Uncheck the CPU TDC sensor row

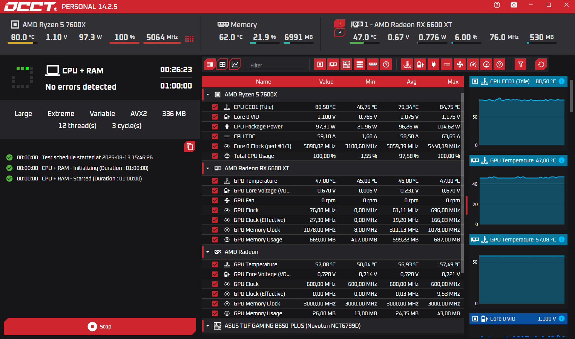click(215, 136)
